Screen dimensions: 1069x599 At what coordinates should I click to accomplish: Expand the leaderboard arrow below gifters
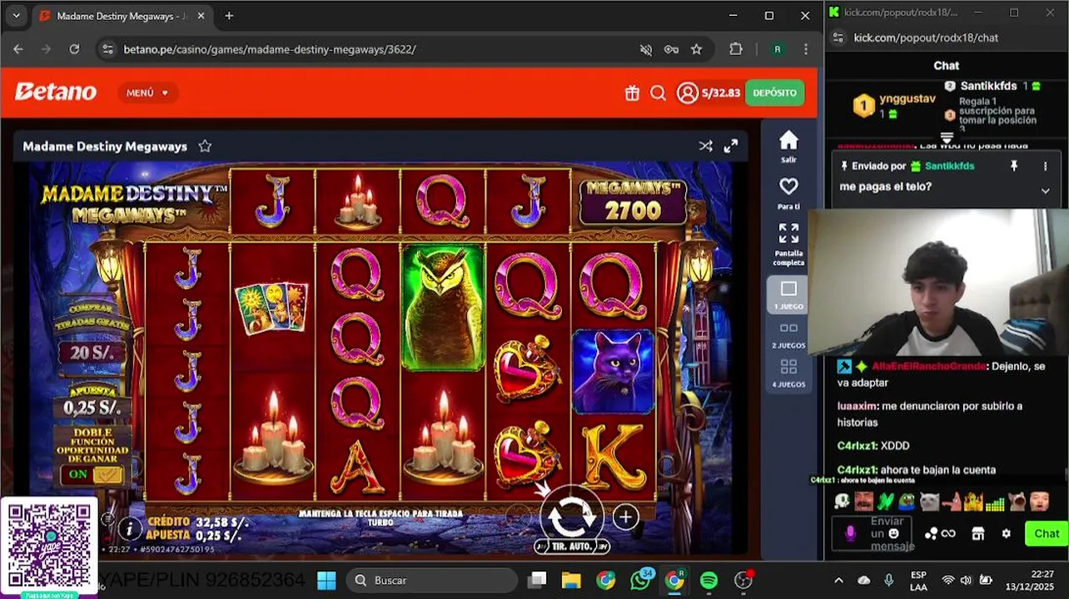pyautogui.click(x=947, y=137)
